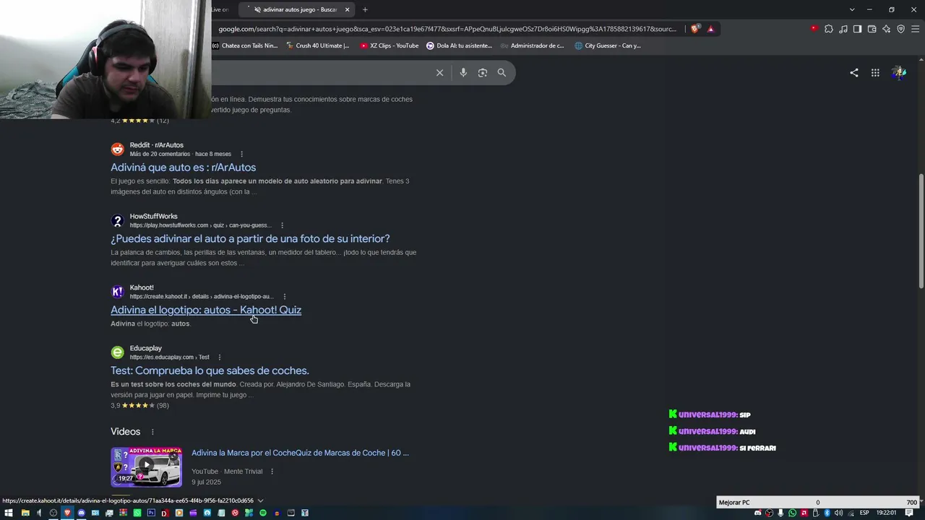This screenshot has height=520, width=925.
Task: Open a new browser tab
Action: point(365,9)
